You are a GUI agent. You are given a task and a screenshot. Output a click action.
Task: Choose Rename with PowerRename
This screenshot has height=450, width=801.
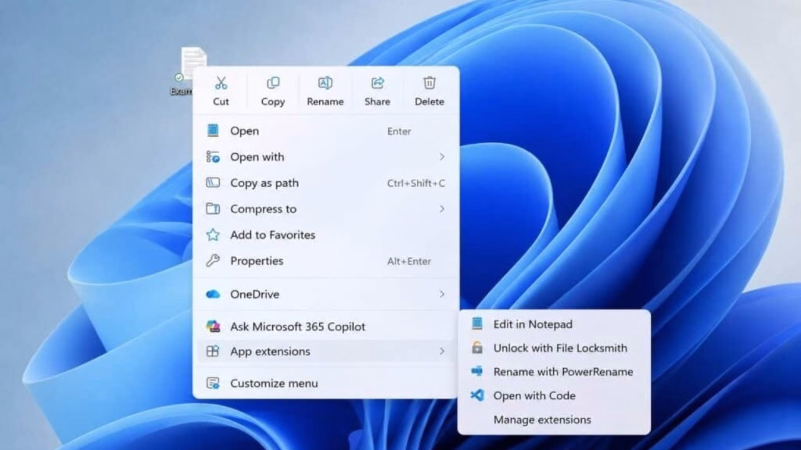[x=554, y=371]
